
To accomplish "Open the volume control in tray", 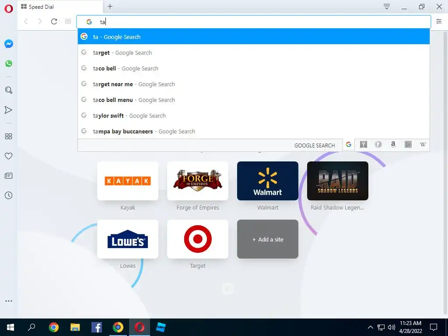I will [392, 327].
